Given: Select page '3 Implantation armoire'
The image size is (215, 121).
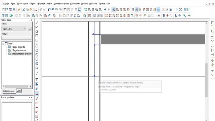Looking at the screenshot, I should coord(21,54).
